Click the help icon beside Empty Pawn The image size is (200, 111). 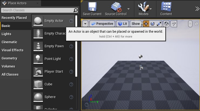click(x=71, y=46)
